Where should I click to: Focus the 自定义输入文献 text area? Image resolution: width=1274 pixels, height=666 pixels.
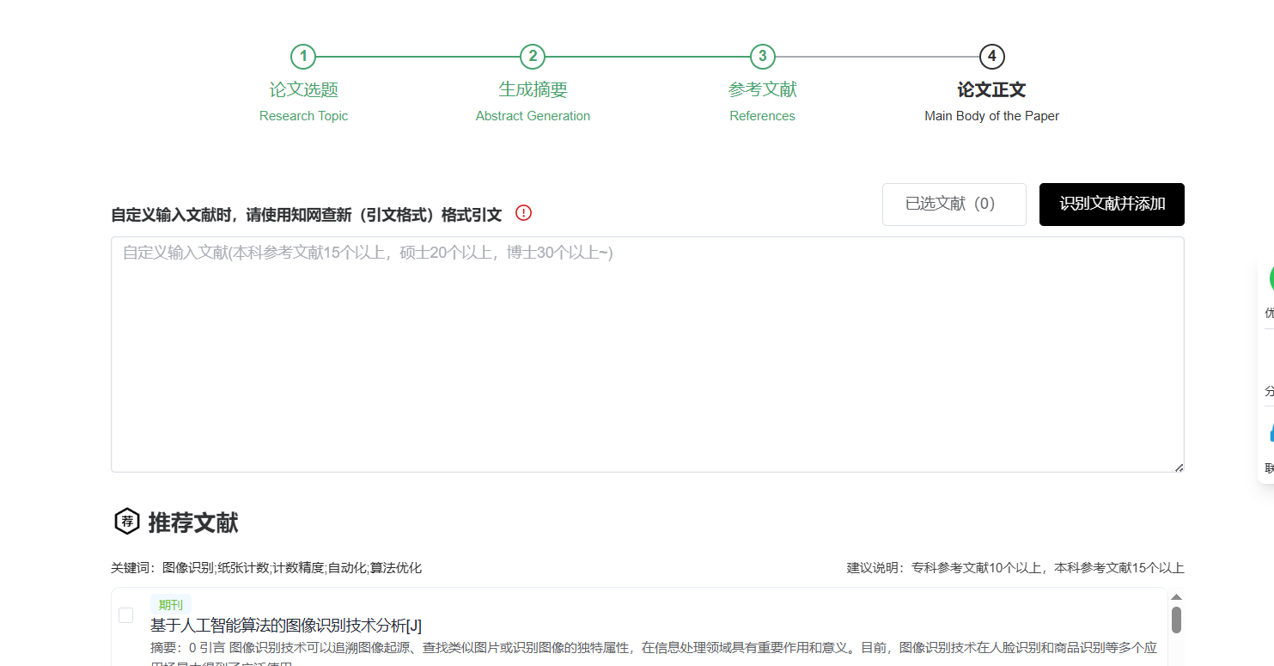[x=648, y=354]
